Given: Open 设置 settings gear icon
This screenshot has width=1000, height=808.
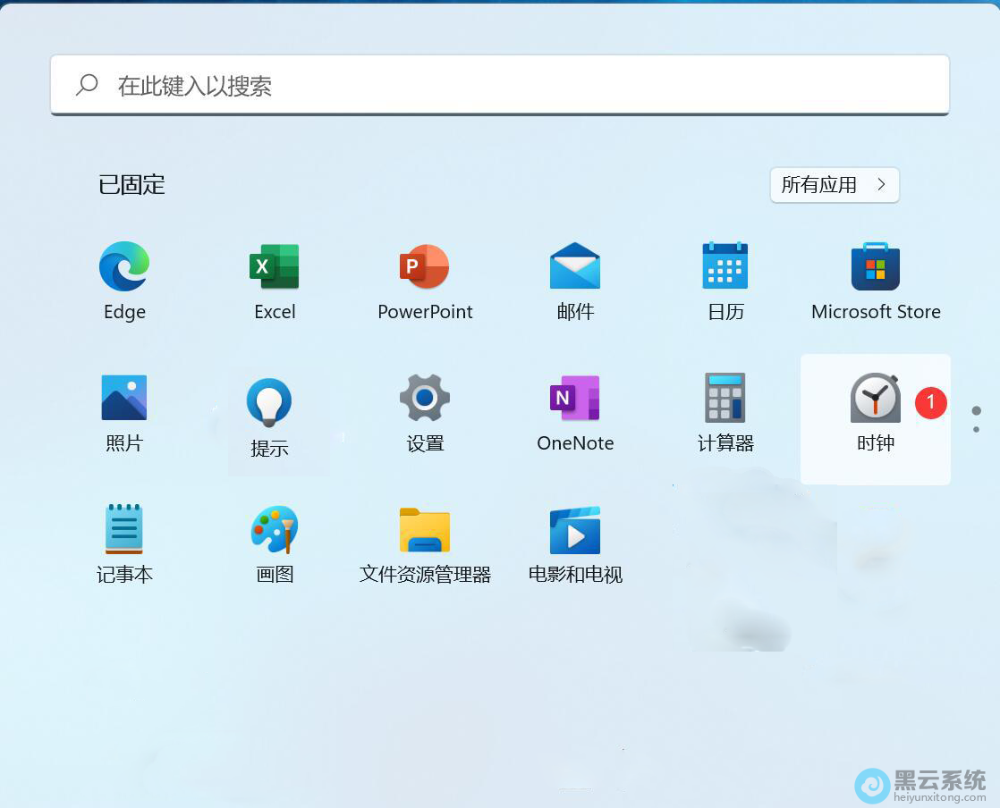Looking at the screenshot, I should pos(425,398).
